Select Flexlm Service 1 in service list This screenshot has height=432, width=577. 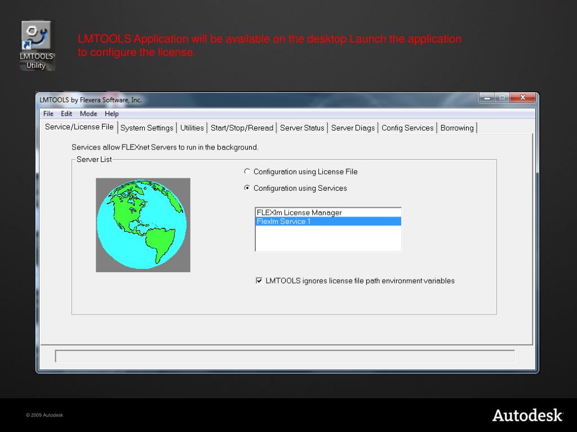click(328, 221)
